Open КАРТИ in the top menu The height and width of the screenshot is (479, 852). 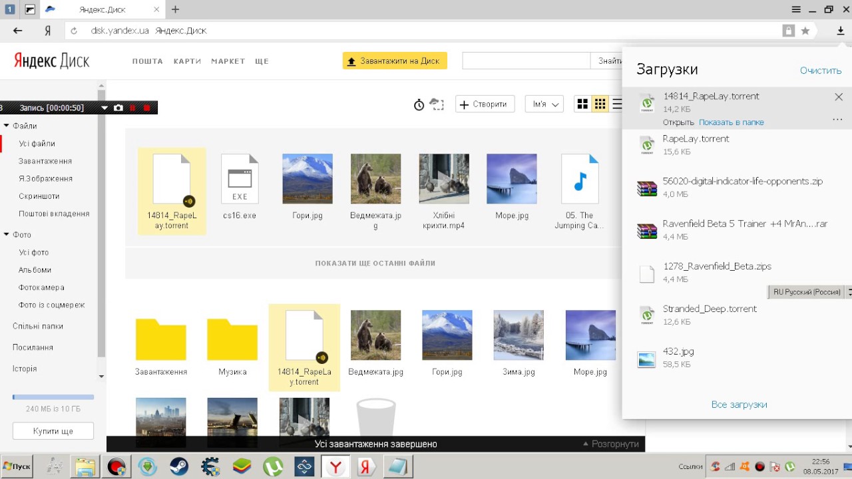[188, 61]
